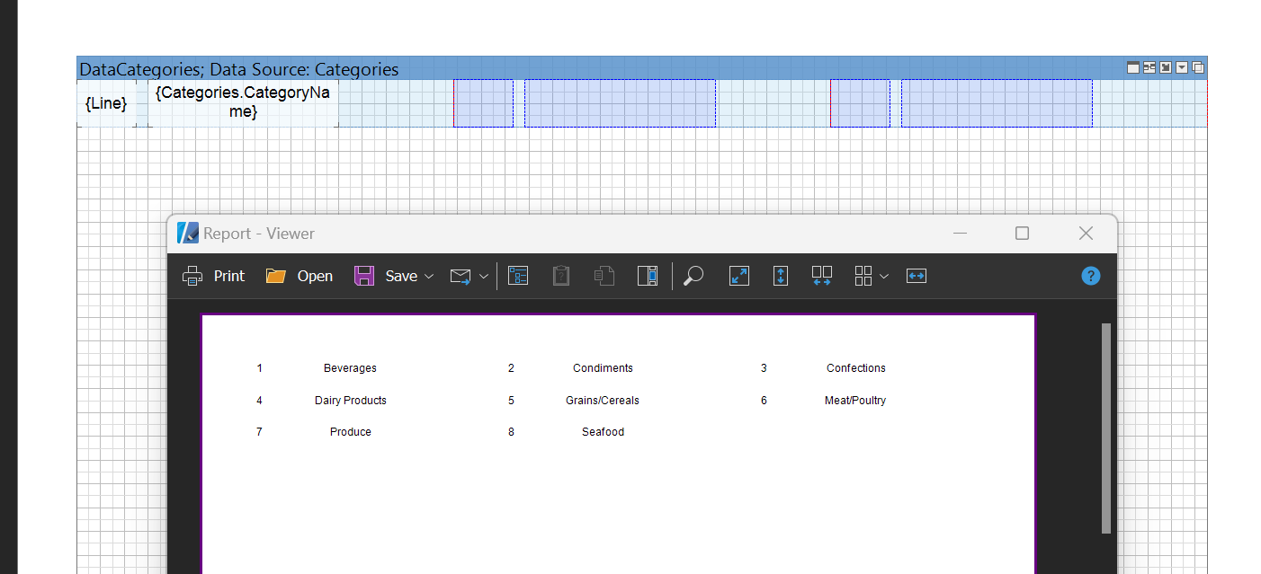Click the purple floppy disk Save icon
The width and height of the screenshot is (1261, 574).
(x=364, y=276)
